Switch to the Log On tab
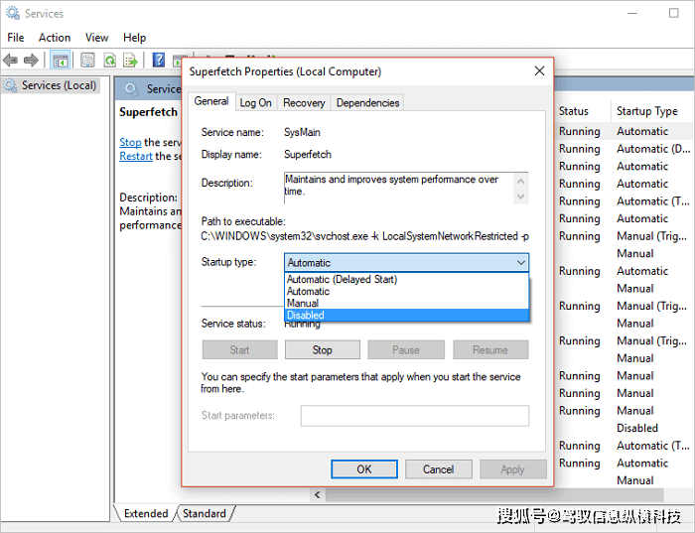The height and width of the screenshot is (533, 695). point(255,102)
